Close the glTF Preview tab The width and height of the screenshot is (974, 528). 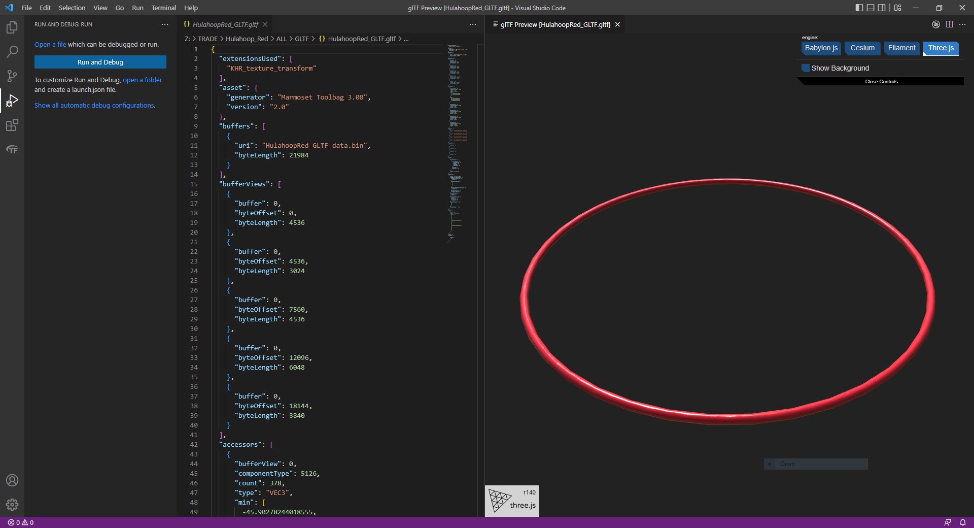tap(617, 24)
